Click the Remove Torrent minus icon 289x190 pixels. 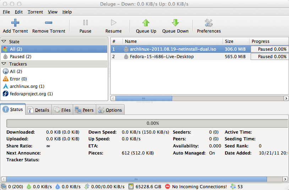(x=49, y=23)
